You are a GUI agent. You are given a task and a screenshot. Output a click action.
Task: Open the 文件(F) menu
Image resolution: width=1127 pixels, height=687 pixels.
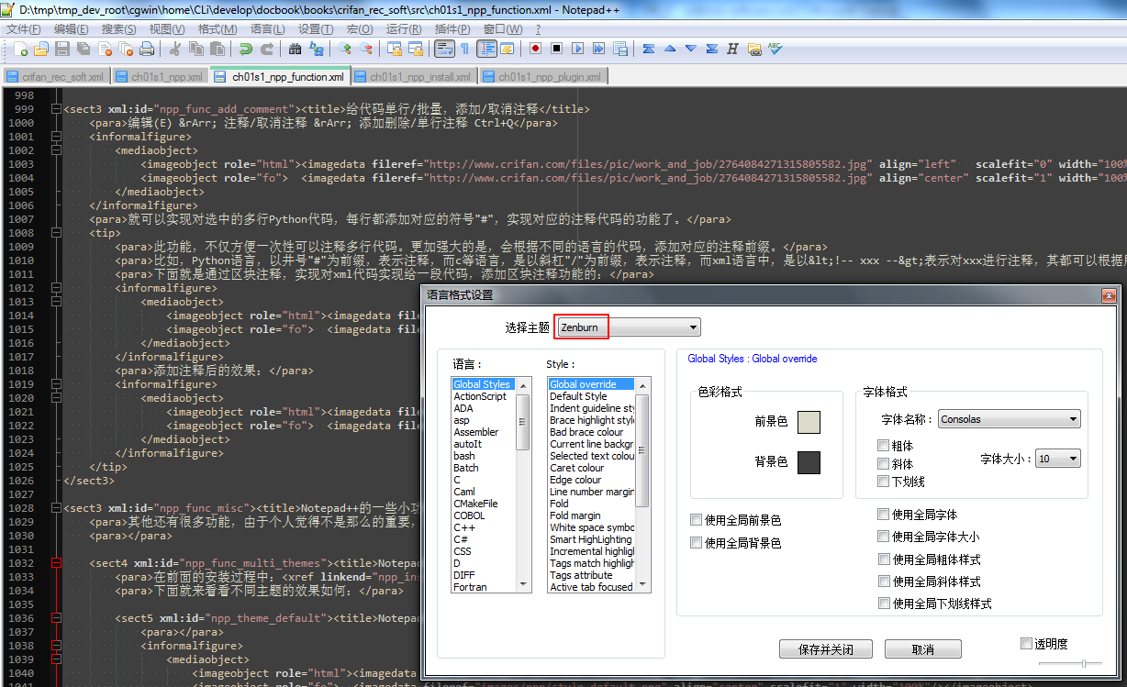pyautogui.click(x=24, y=29)
